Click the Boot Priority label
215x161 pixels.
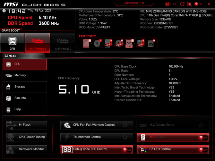click(87, 36)
